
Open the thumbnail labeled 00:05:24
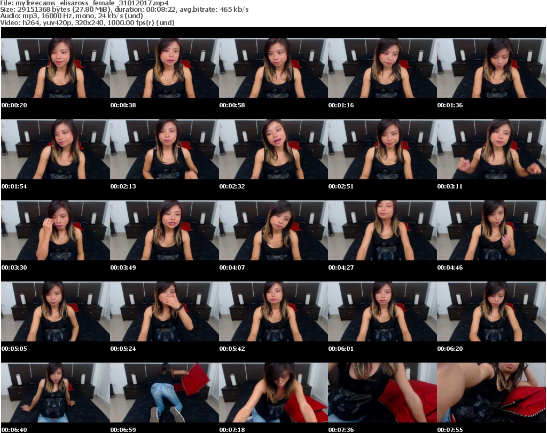pyautogui.click(x=164, y=311)
